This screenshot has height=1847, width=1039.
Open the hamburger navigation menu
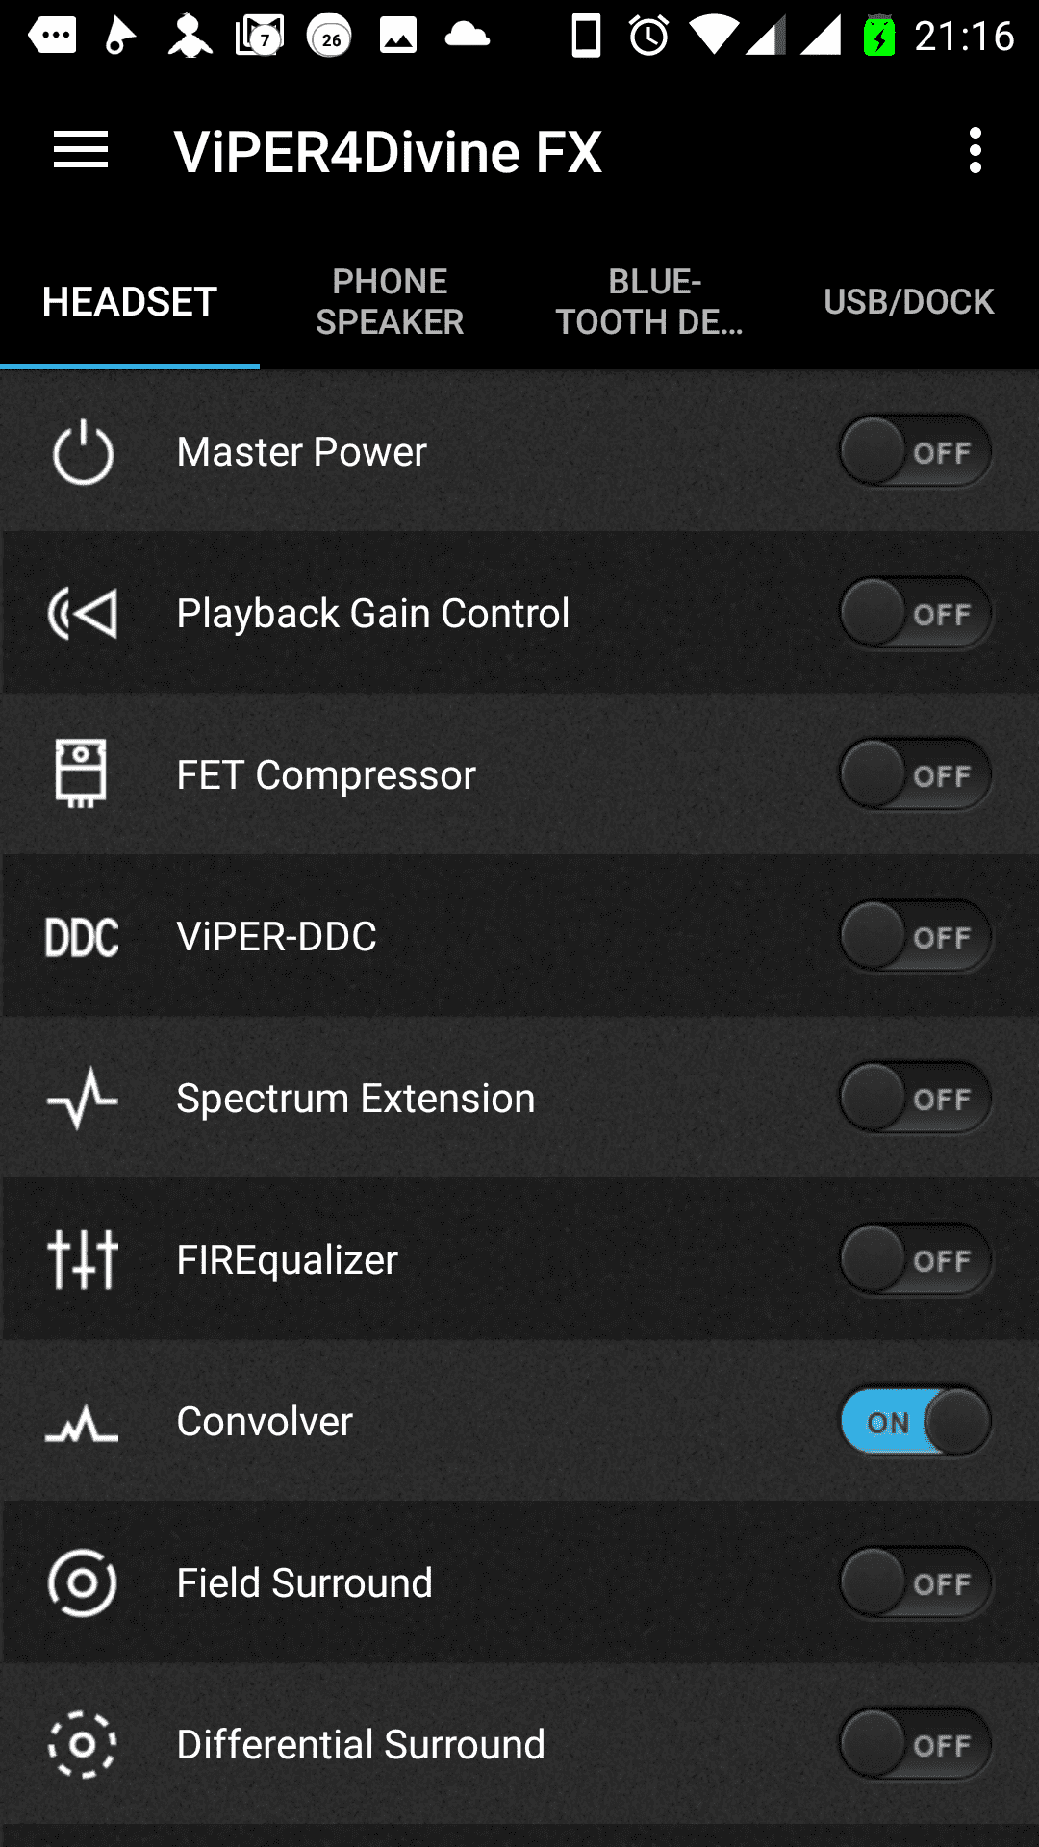point(81,151)
